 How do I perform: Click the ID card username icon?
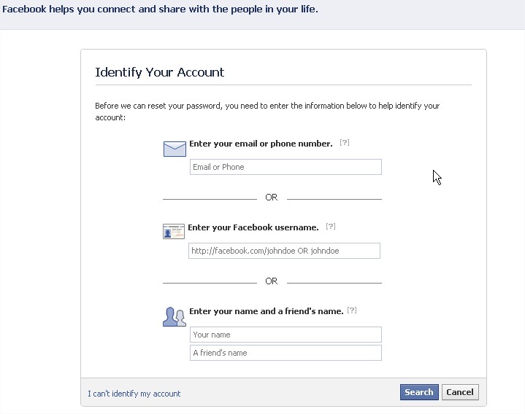pyautogui.click(x=173, y=232)
